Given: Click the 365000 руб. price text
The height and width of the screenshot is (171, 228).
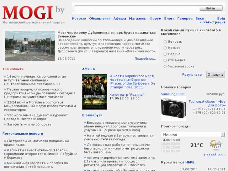Looking at the screenshot, I should (x=216, y=94).
